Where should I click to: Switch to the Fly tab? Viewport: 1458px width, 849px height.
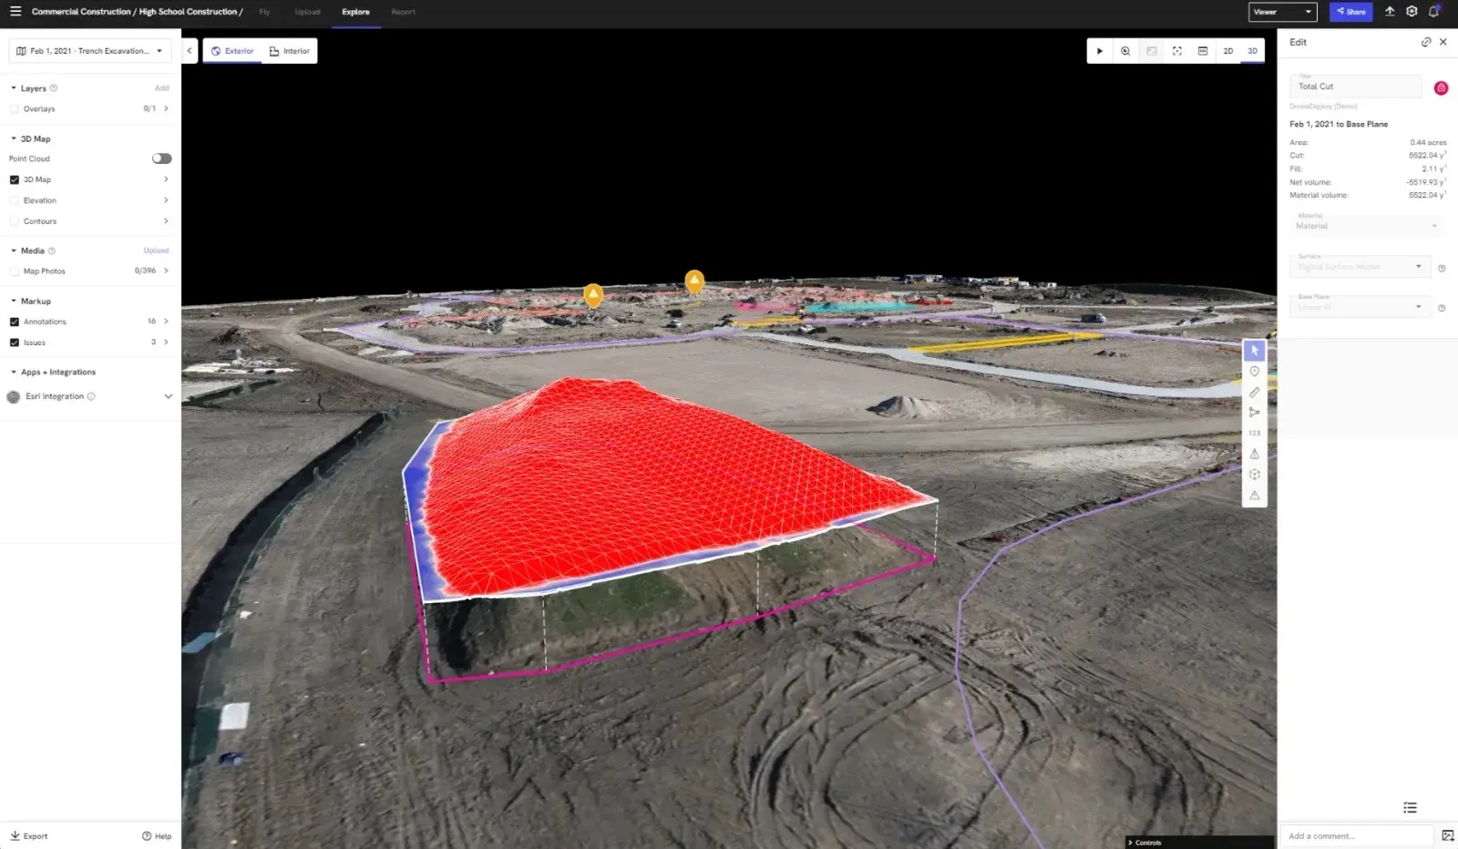pyautogui.click(x=264, y=12)
